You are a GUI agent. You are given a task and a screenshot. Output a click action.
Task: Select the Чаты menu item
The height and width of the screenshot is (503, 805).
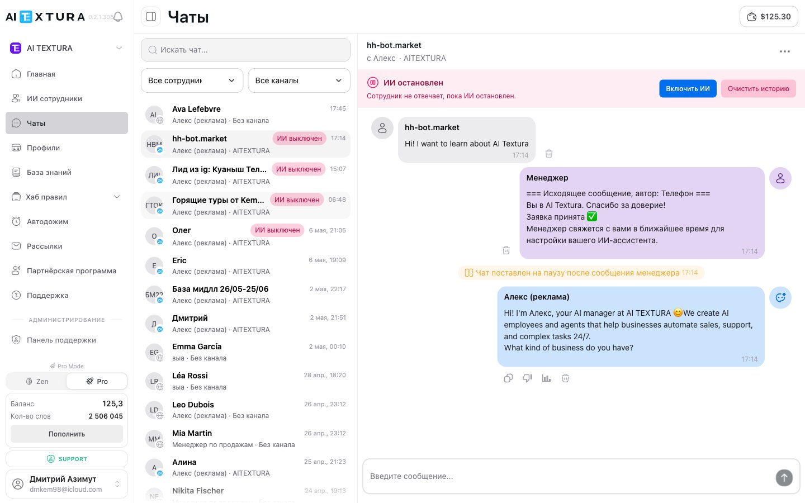[x=67, y=123]
